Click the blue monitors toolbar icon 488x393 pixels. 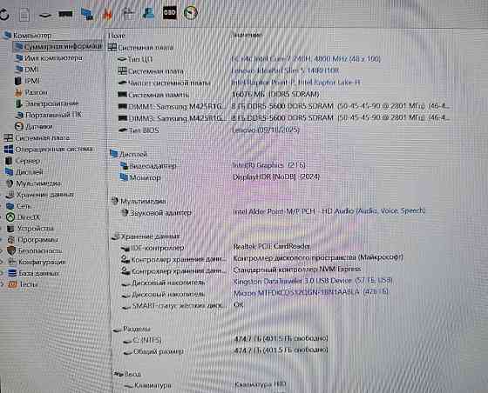(x=87, y=14)
